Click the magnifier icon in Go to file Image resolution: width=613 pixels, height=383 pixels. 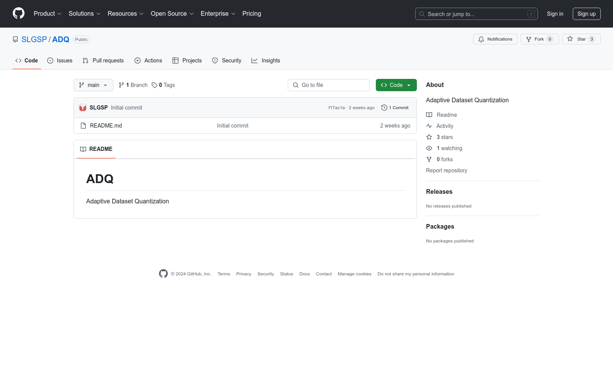click(296, 85)
